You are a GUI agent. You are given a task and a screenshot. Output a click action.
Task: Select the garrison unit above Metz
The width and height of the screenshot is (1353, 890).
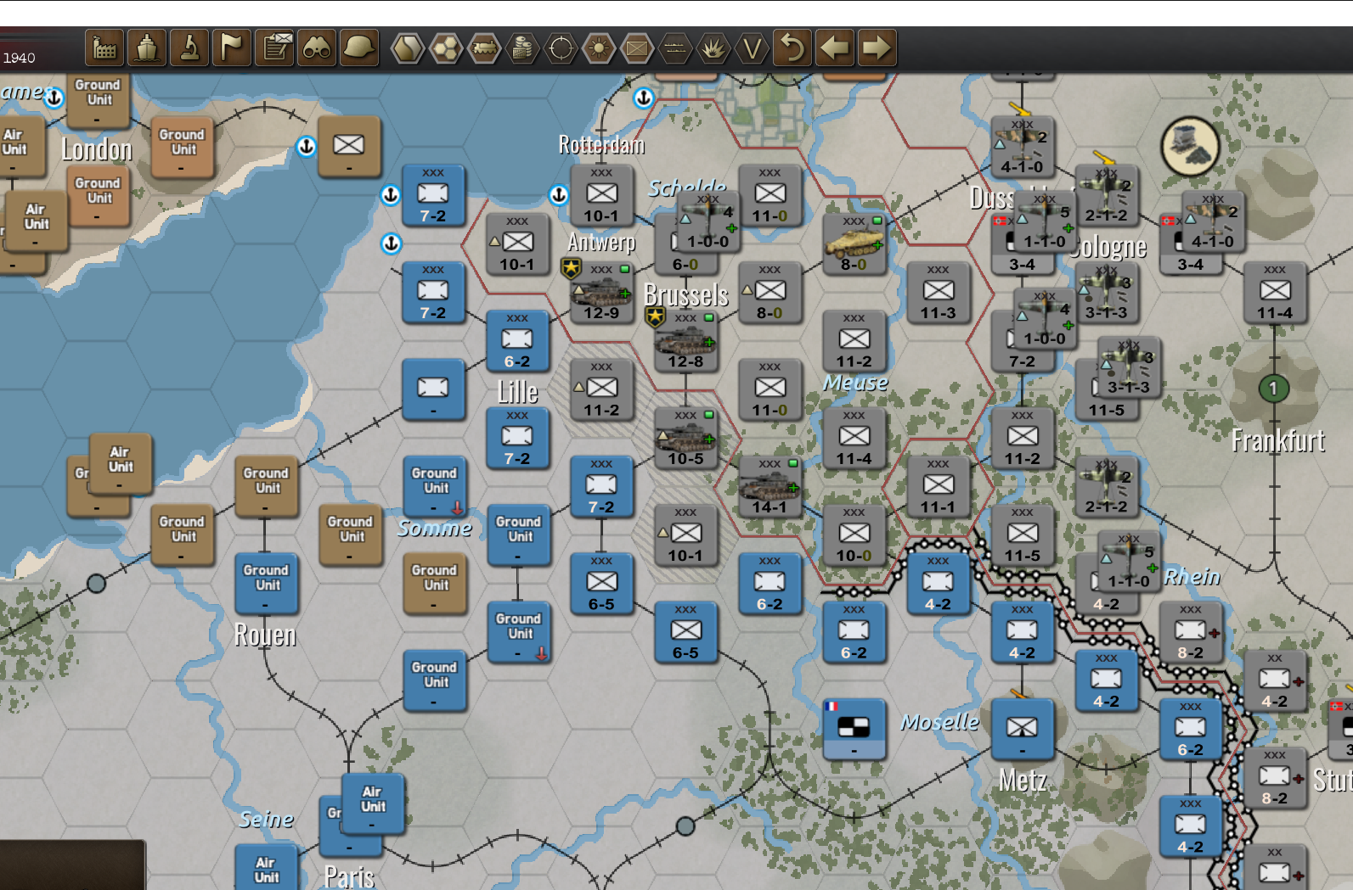click(1022, 730)
